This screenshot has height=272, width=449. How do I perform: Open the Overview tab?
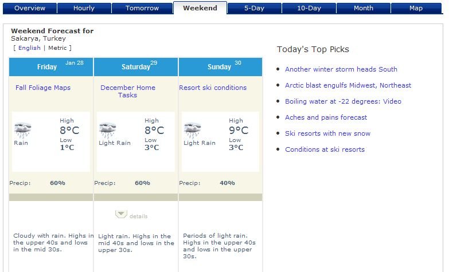(30, 8)
